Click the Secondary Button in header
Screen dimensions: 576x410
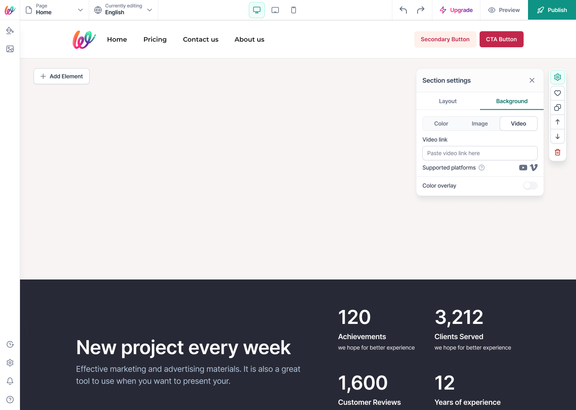[445, 39]
